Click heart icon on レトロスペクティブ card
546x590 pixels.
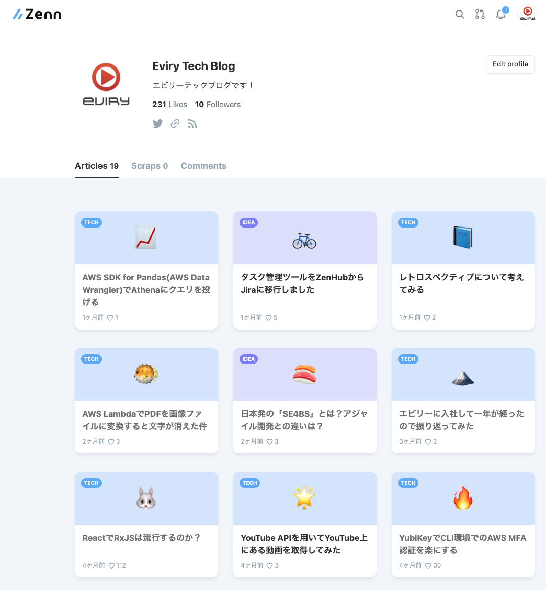[427, 317]
